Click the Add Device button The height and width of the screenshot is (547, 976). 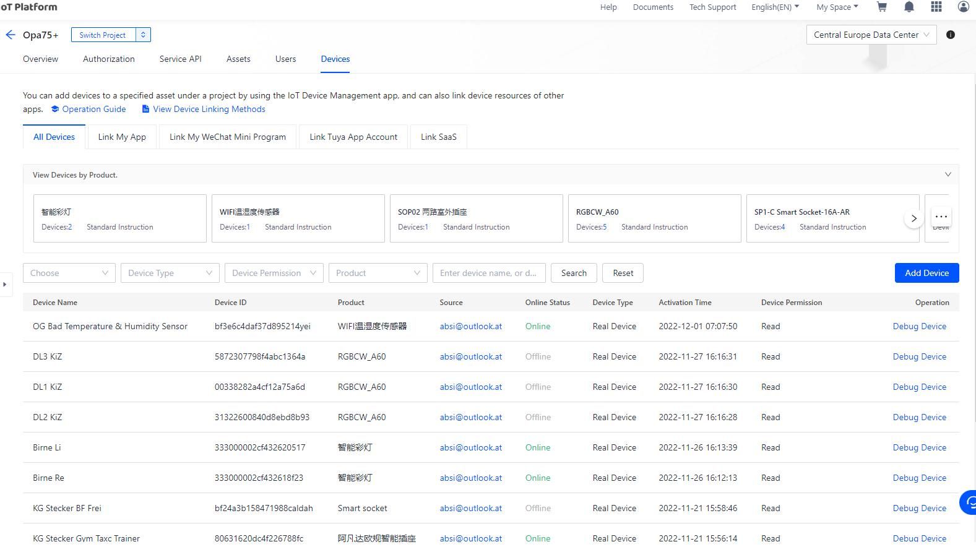pyautogui.click(x=926, y=273)
